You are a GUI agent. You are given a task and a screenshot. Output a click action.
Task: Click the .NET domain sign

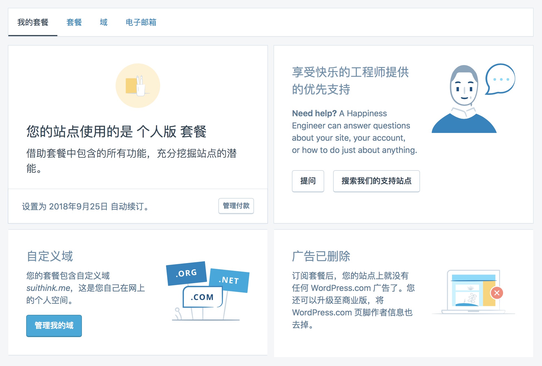tap(229, 280)
